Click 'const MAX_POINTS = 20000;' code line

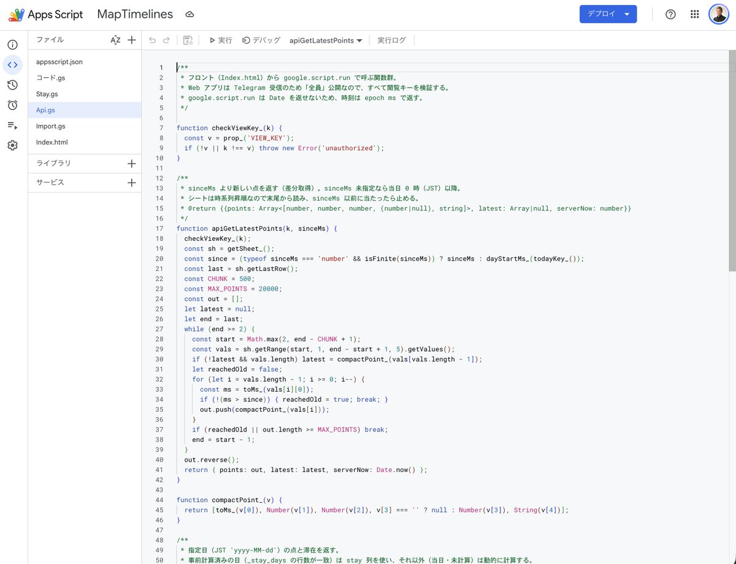232,289
